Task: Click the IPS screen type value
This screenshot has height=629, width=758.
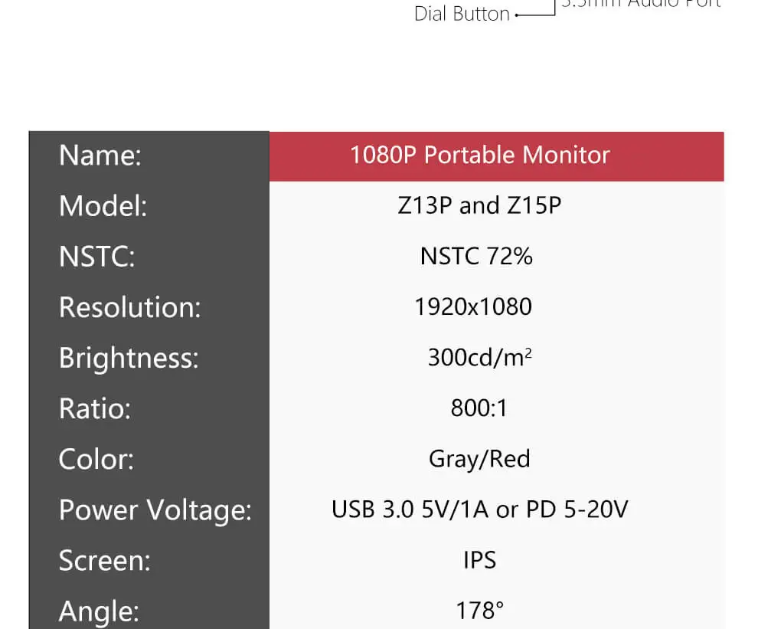Action: 479,560
